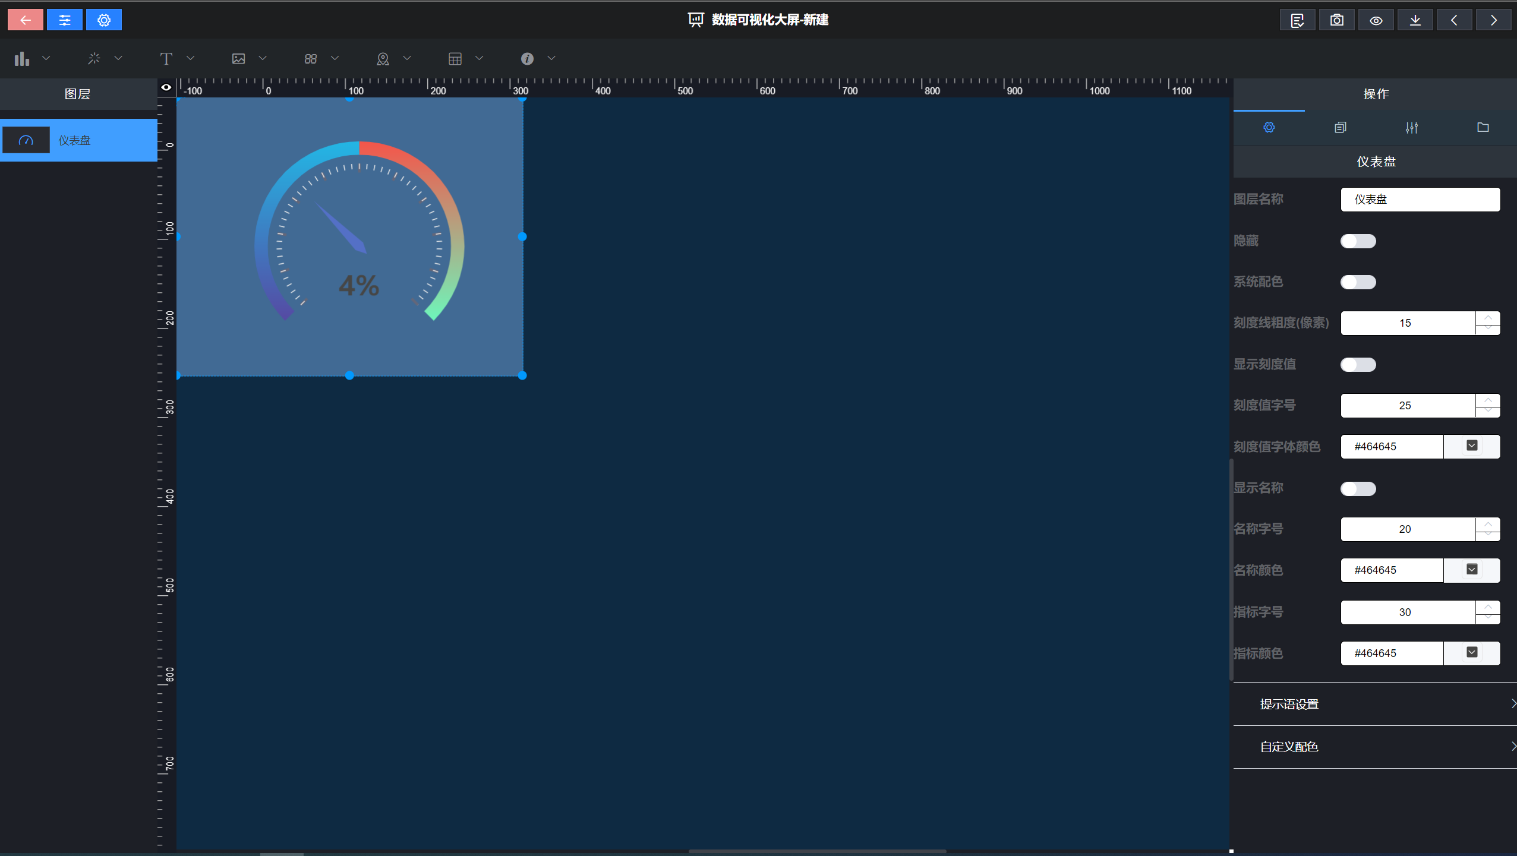Expand the digital counter dropdown arrow

[x=335, y=58]
